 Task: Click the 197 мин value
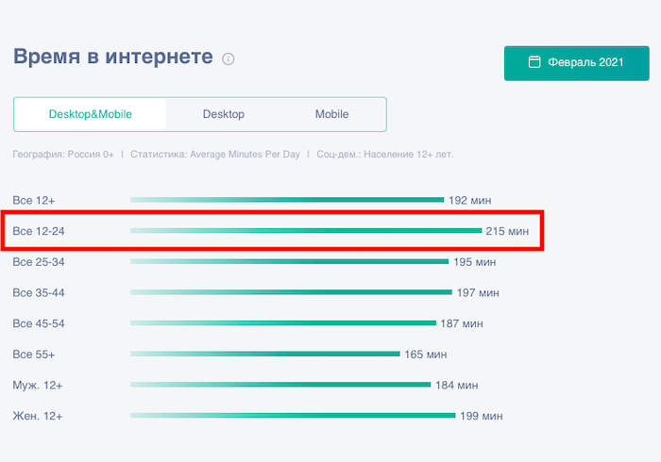(478, 292)
